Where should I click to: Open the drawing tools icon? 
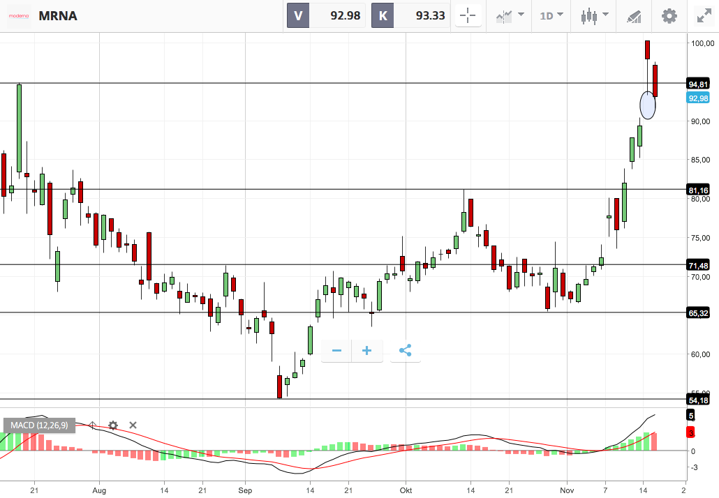[634, 17]
